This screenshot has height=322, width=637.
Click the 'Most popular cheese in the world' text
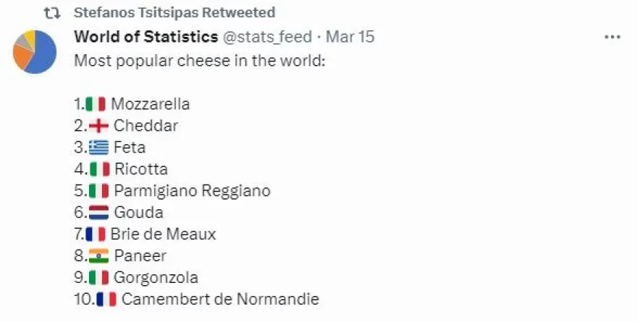pos(201,59)
